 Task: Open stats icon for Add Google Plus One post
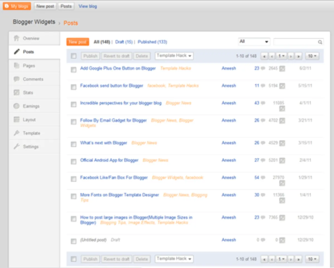click(x=282, y=69)
